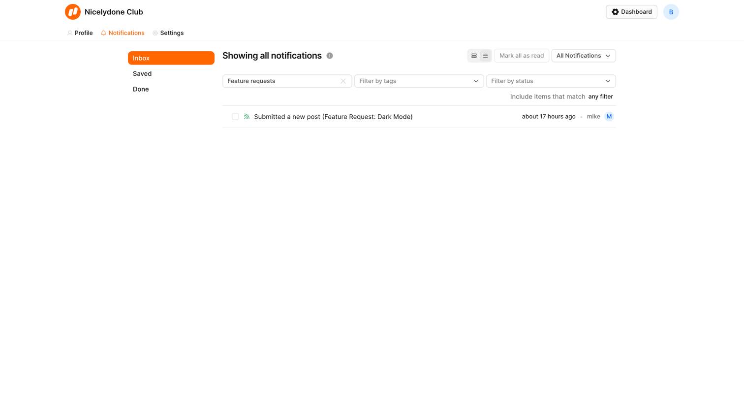Image resolution: width=744 pixels, height=401 pixels.
Task: Expand the Filter by status dropdown
Action: click(x=551, y=81)
